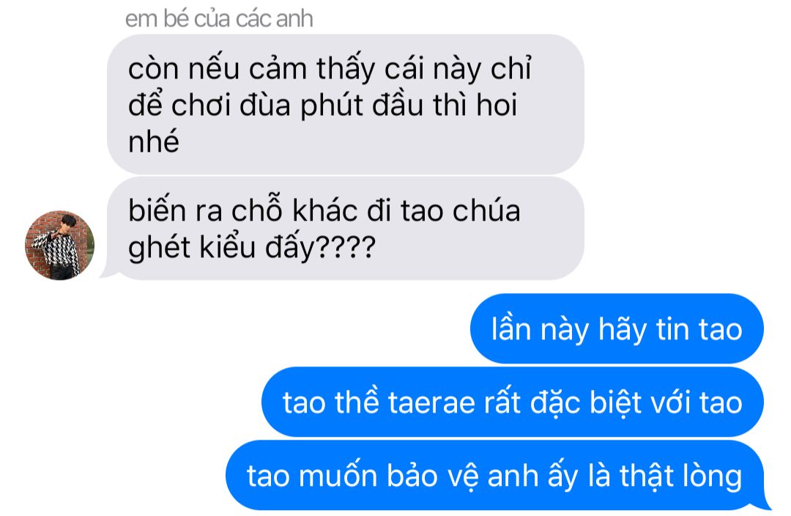Tap the blue message about taerae being special

point(513,402)
